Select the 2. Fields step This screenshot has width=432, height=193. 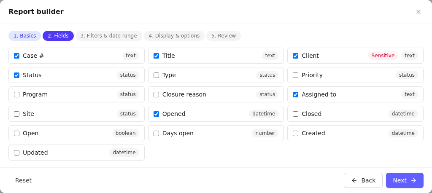click(58, 36)
